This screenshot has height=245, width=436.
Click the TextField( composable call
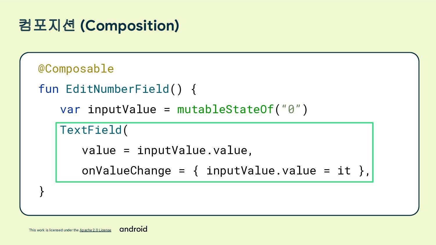(94, 130)
